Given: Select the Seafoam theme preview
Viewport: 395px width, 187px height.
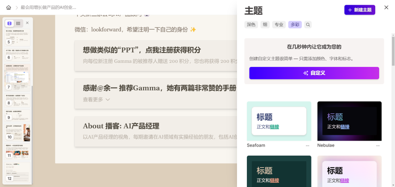Looking at the screenshot, I should pyautogui.click(x=279, y=121).
